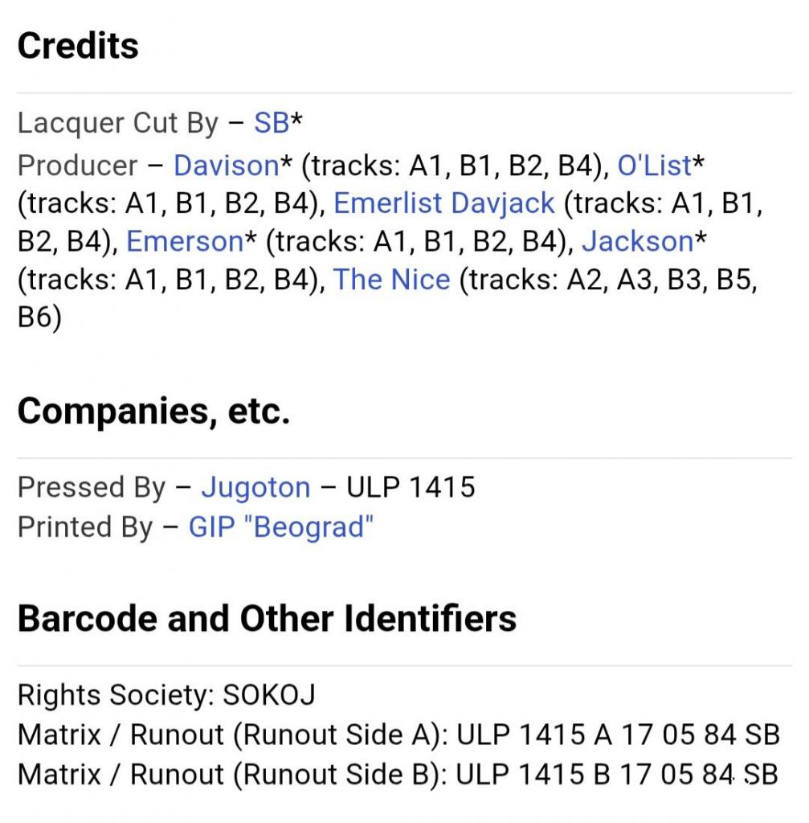Click the Pressed By label
This screenshot has width=809, height=823.
(92, 487)
